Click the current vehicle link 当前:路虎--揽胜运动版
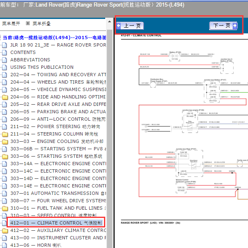248x248 pixels. coord(54,37)
